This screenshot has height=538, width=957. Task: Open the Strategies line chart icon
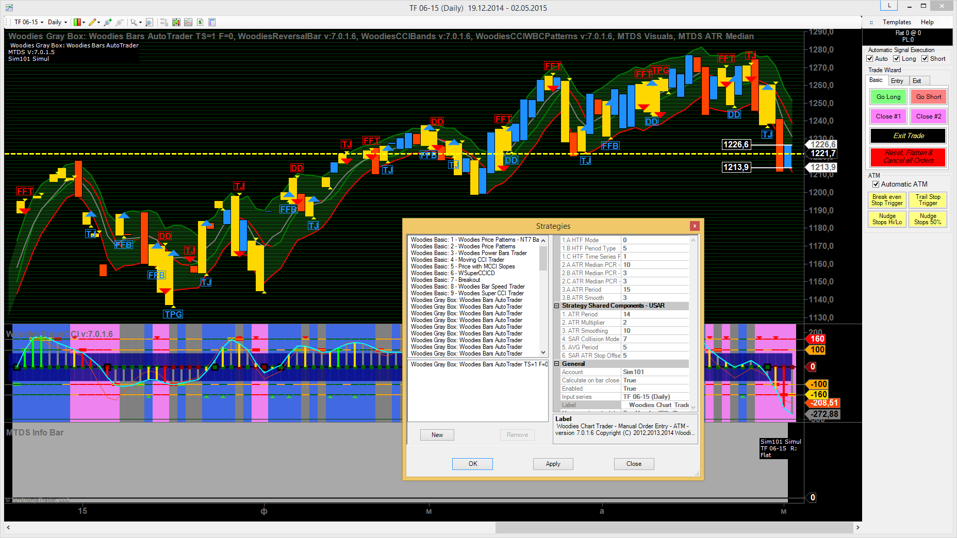click(188, 22)
